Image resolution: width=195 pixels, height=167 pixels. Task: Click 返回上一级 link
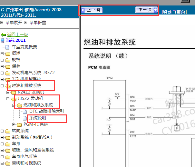tap(17, 35)
